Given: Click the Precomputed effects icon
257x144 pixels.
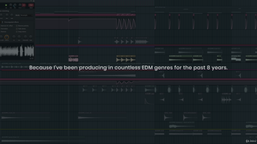Looking at the screenshot, I should point(2,22).
